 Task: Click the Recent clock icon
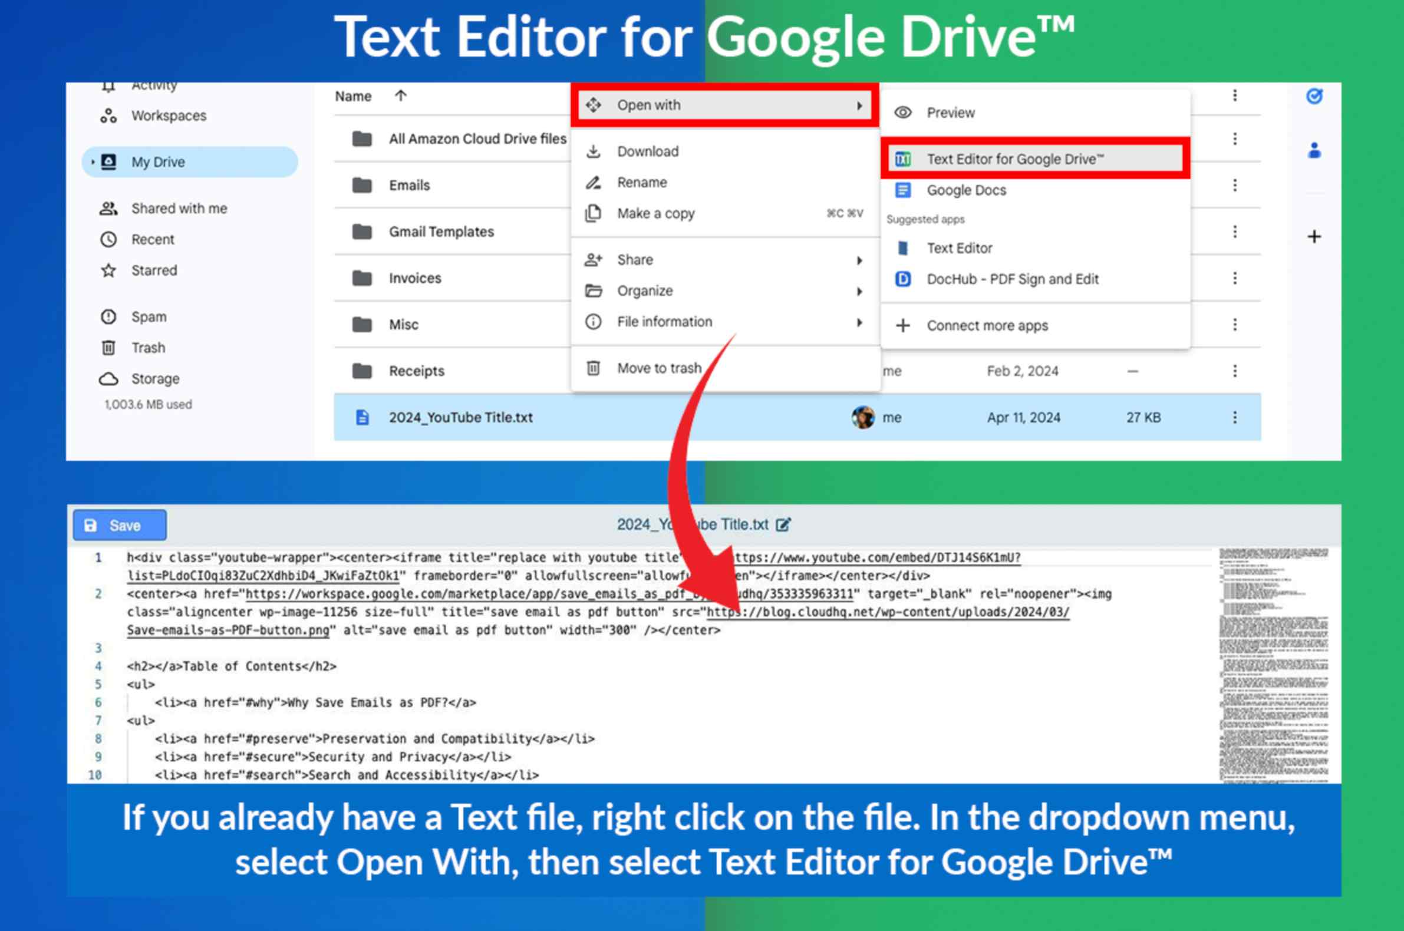click(108, 239)
